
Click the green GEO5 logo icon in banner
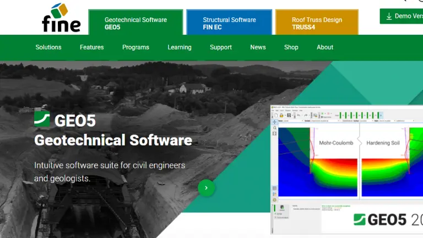click(x=42, y=118)
